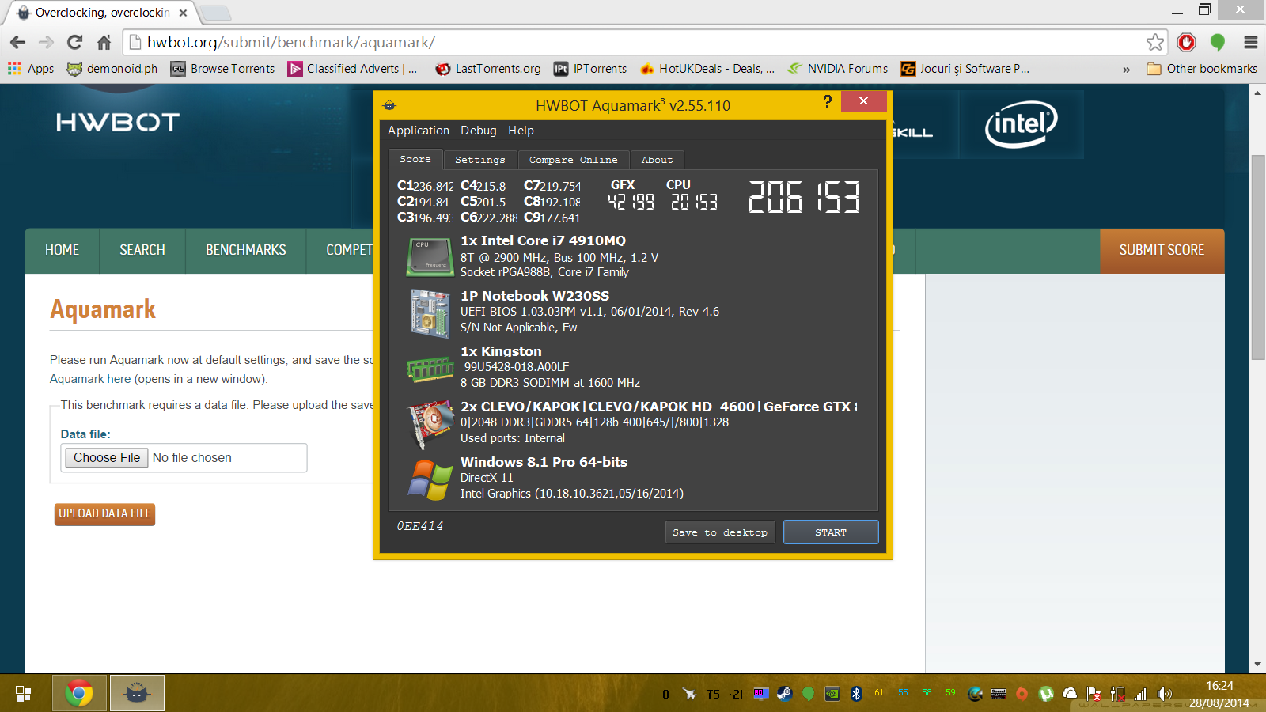Click the RAM module icon in Aquamark
Image resolution: width=1266 pixels, height=712 pixels.
pos(430,368)
